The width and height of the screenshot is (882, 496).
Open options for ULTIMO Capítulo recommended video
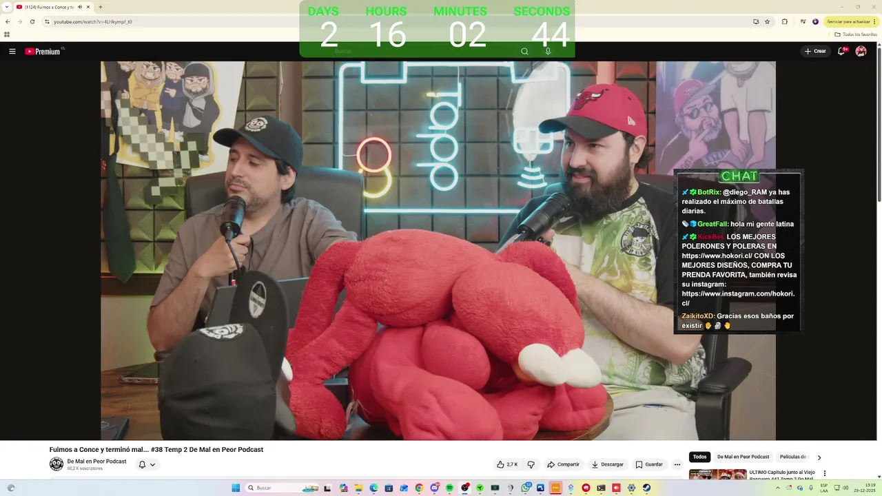click(x=824, y=474)
